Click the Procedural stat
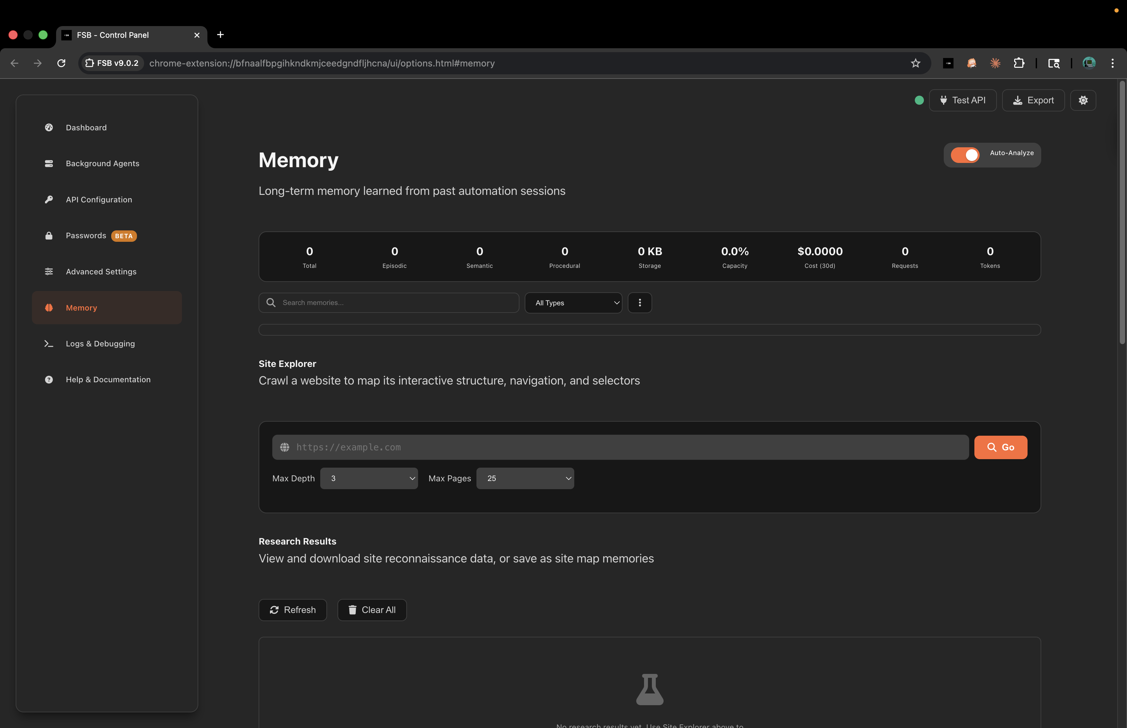Viewport: 1127px width, 728px height. (x=565, y=257)
